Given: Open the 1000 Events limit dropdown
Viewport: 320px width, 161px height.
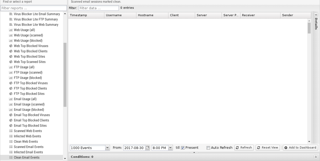Looking at the screenshot, I should (x=107, y=148).
